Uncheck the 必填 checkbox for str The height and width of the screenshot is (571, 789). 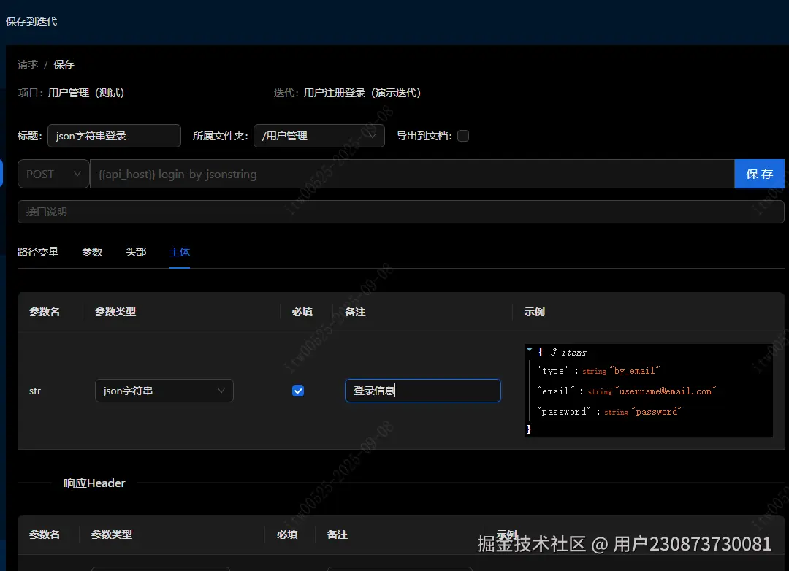coord(298,391)
